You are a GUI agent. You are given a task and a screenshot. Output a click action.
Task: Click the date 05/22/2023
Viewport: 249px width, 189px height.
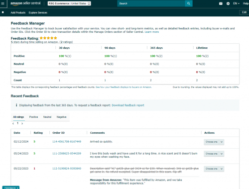21,169
